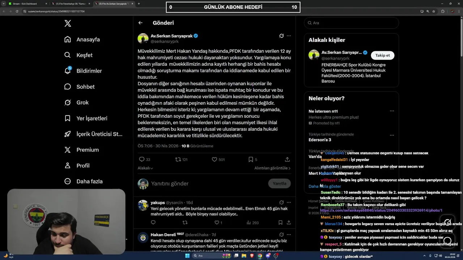Click the Yanıtla button
Image resolution: width=463 pixels, height=260 pixels.
click(x=279, y=183)
